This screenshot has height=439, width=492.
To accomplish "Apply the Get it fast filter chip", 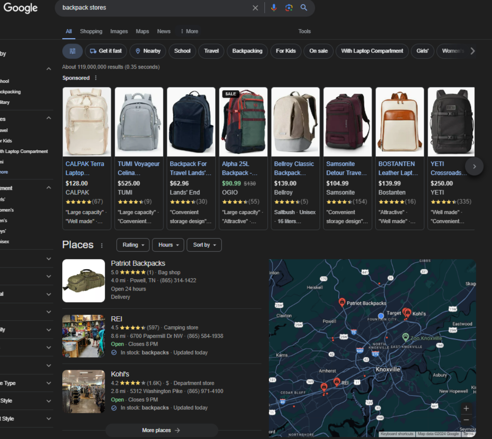I will pos(106,51).
